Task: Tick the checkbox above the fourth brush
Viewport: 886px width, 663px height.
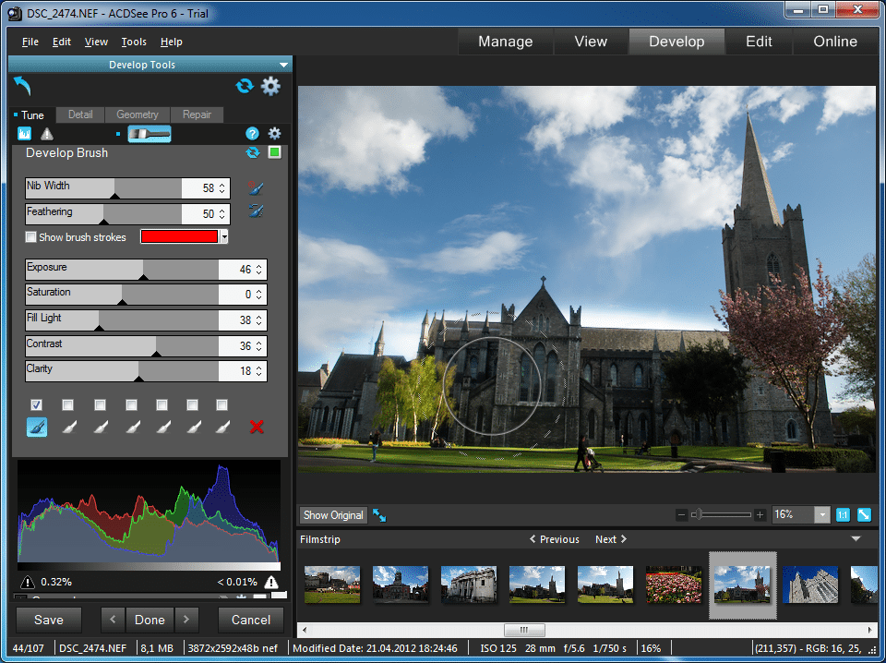Action: (x=132, y=404)
